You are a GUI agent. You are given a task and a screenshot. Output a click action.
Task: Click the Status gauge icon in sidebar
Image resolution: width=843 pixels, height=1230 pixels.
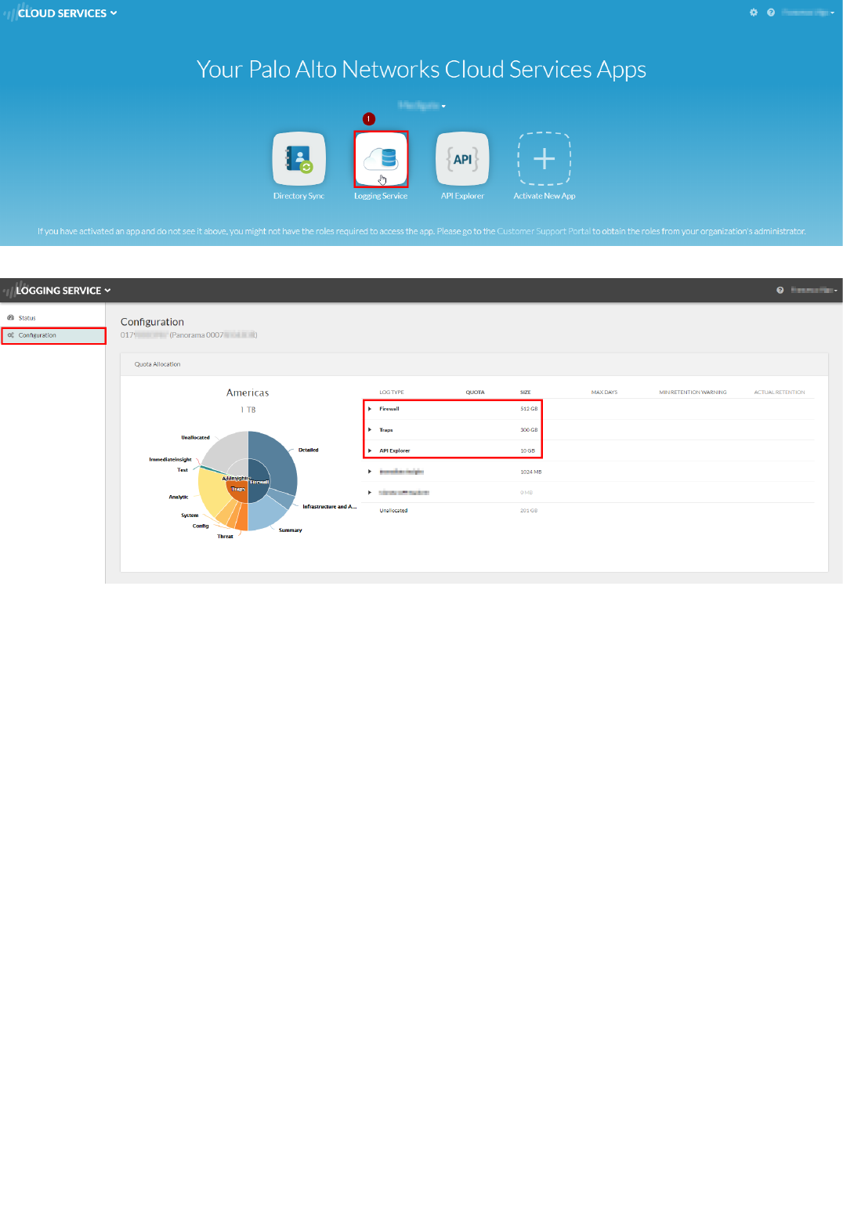[x=11, y=318]
